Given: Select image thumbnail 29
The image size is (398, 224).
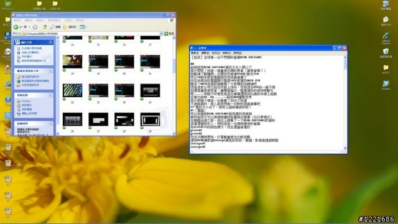Looking at the screenshot, I should tap(150, 119).
